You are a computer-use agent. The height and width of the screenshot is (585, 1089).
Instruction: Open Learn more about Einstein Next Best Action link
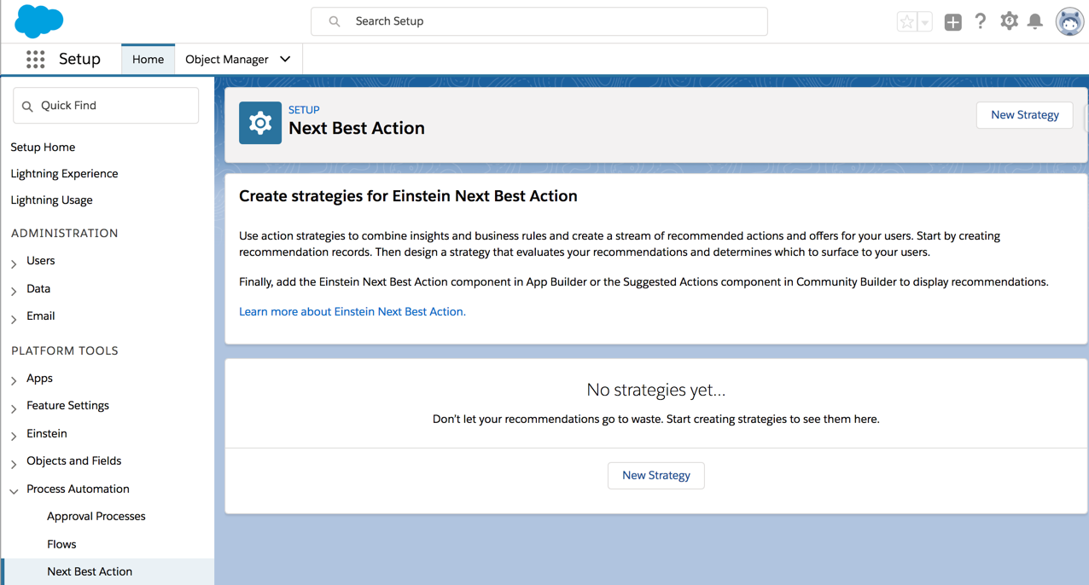point(352,311)
